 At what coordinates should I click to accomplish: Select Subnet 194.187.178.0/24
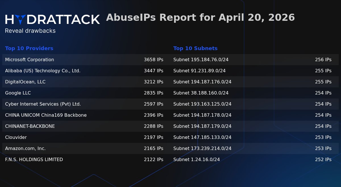click(202, 115)
